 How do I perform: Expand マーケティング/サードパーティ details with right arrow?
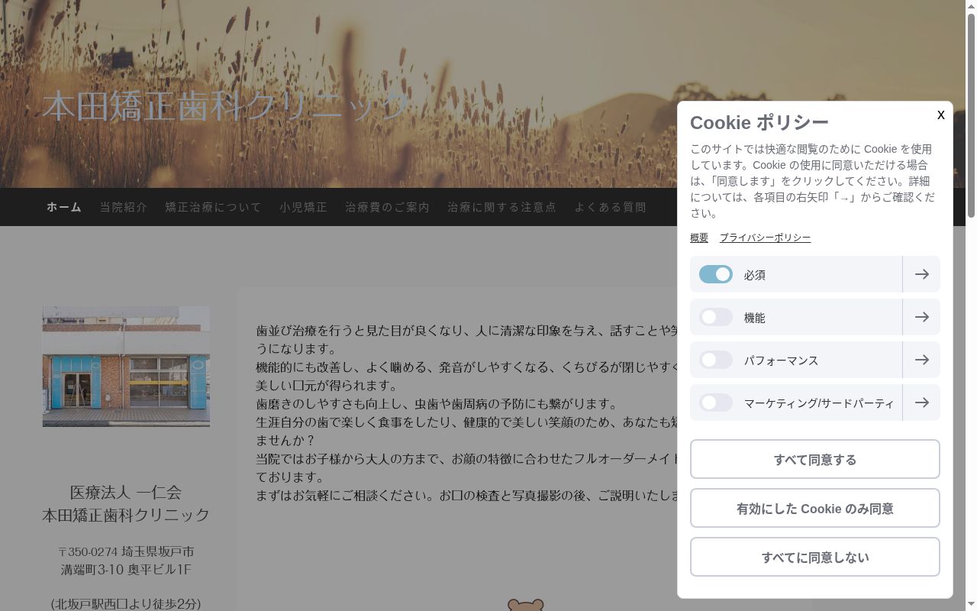pos(921,402)
